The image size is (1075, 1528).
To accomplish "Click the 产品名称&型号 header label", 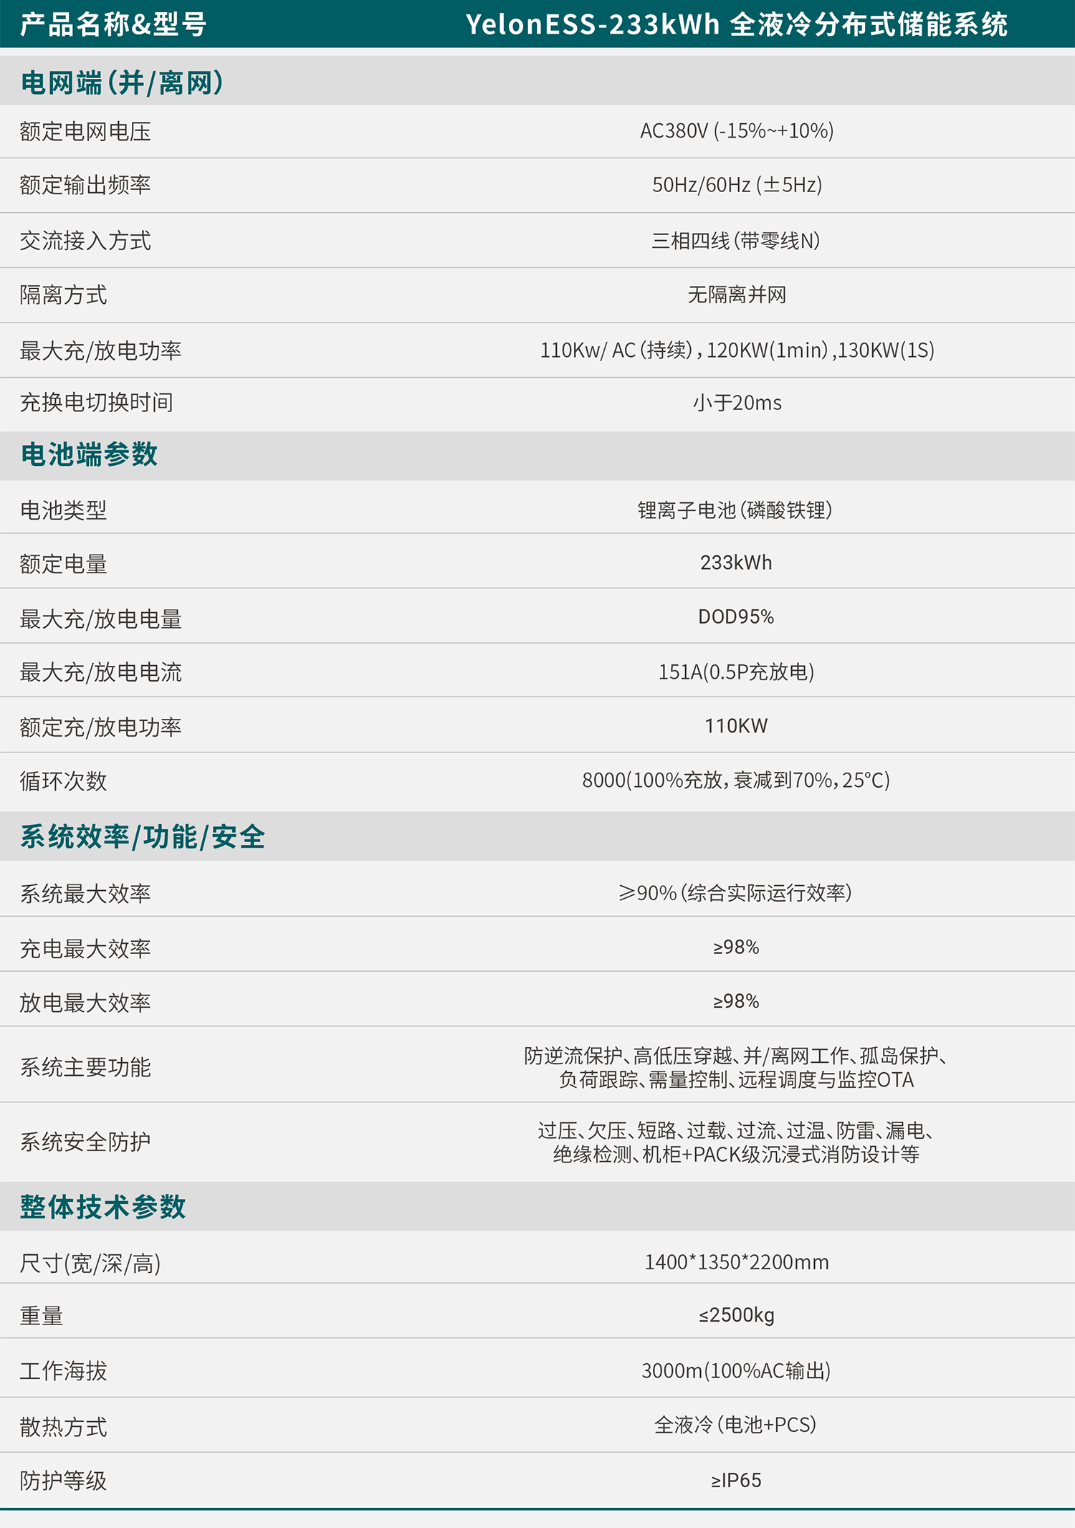I will 113,24.
